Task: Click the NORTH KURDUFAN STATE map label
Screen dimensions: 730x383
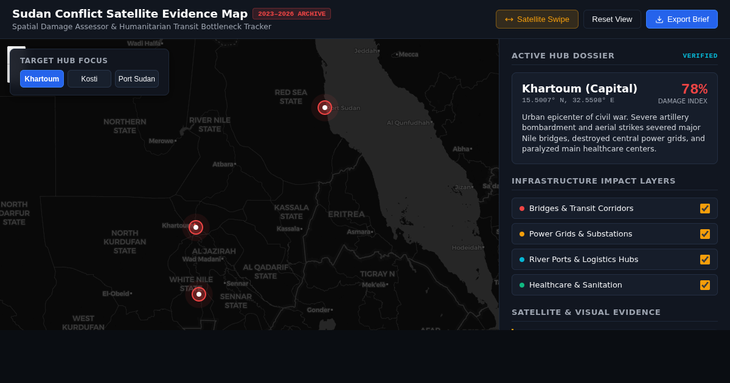Action: (125, 241)
